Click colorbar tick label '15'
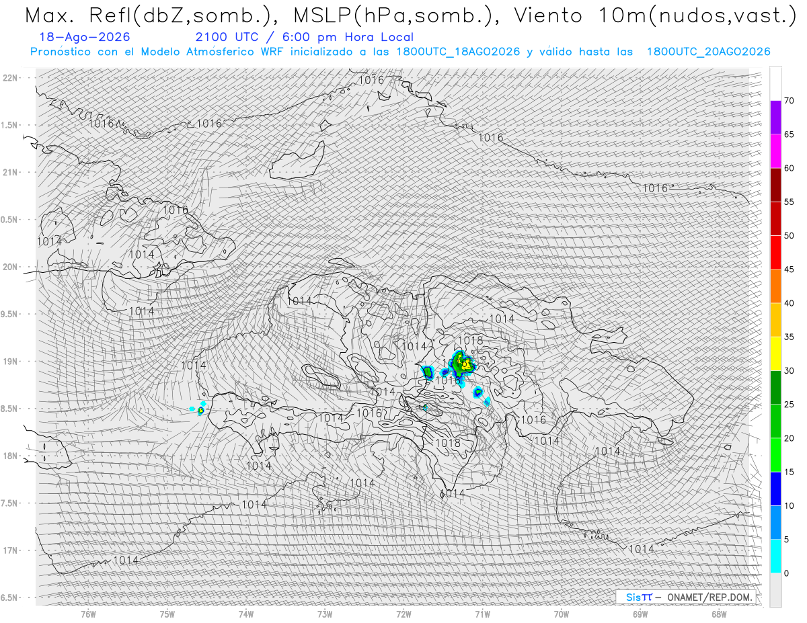The width and height of the screenshot is (807, 623). point(790,472)
